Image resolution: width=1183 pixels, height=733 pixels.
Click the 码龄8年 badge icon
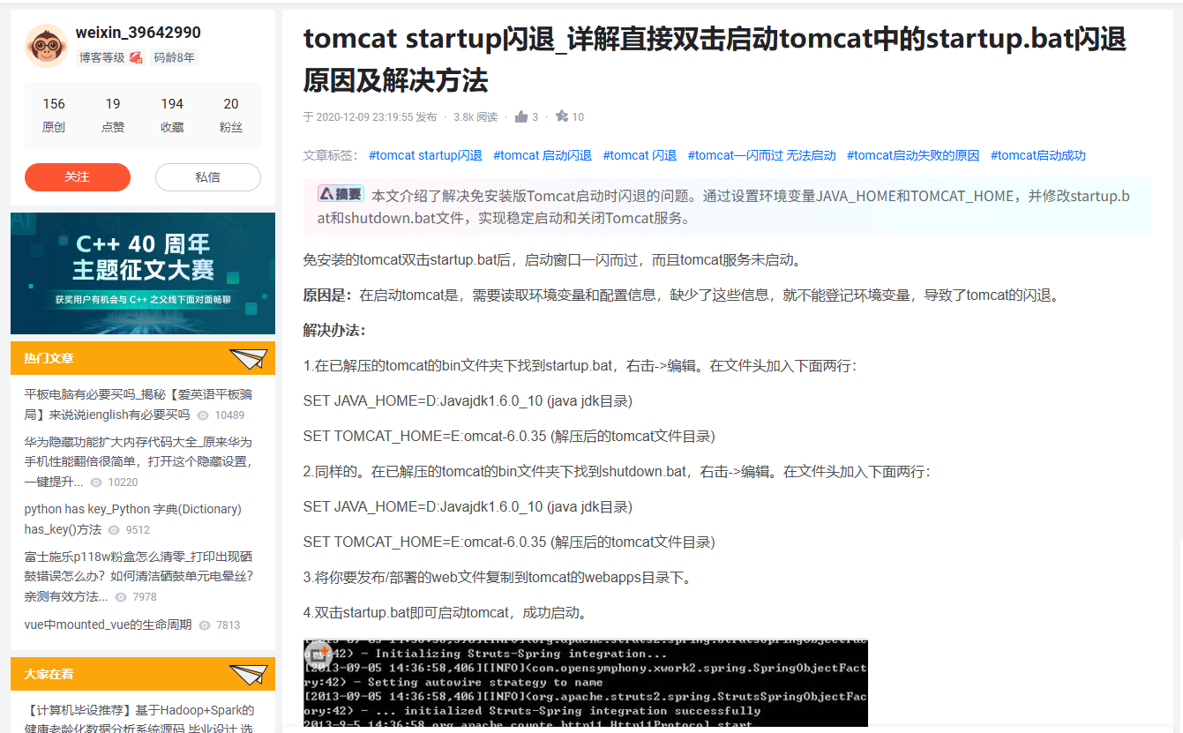pyautogui.click(x=173, y=57)
